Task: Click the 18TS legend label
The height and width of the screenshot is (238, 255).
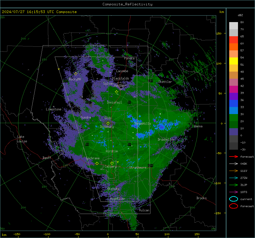Action: tap(244, 192)
